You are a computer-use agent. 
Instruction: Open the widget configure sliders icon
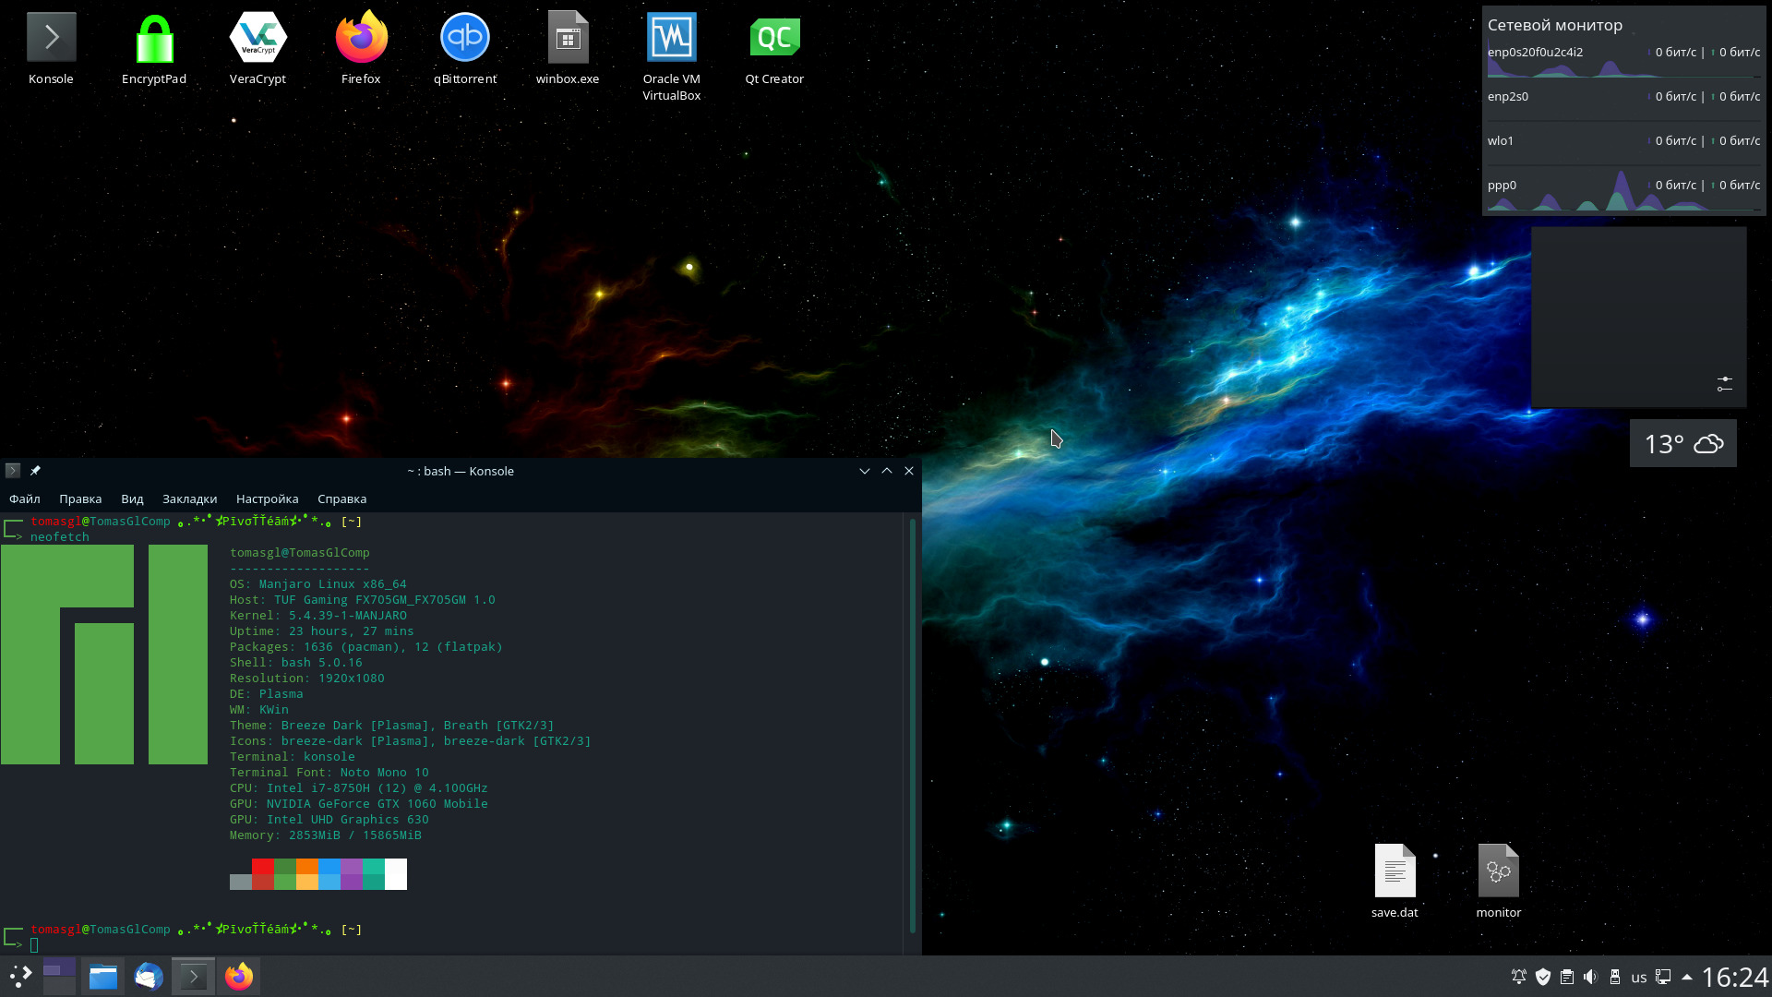pyautogui.click(x=1724, y=384)
